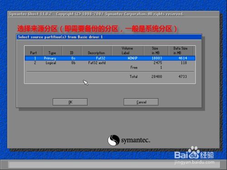Click the empty status bar at bottom
Image resolution: width=227 pixels, height=170 pixels.
click(x=114, y=165)
